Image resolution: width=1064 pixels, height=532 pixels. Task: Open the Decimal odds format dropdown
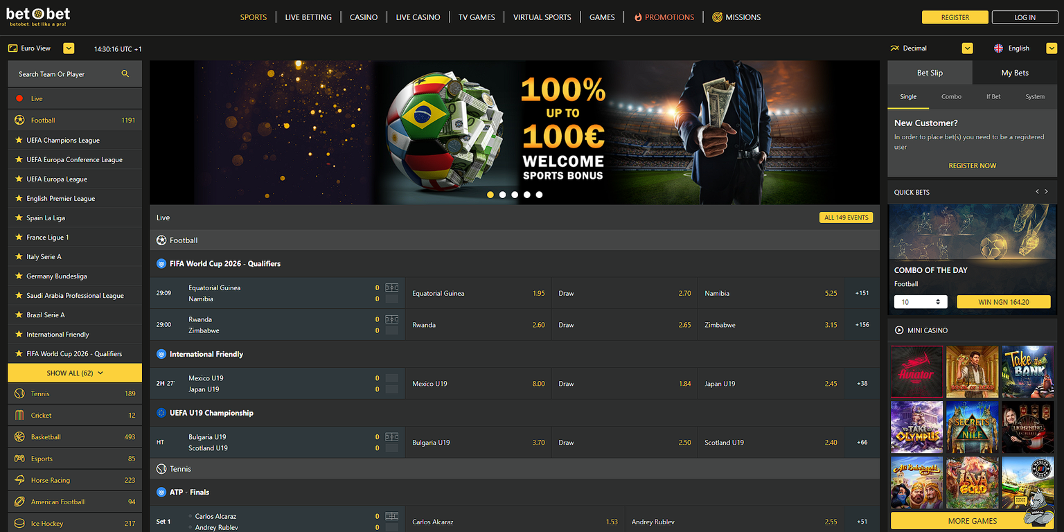967,48
